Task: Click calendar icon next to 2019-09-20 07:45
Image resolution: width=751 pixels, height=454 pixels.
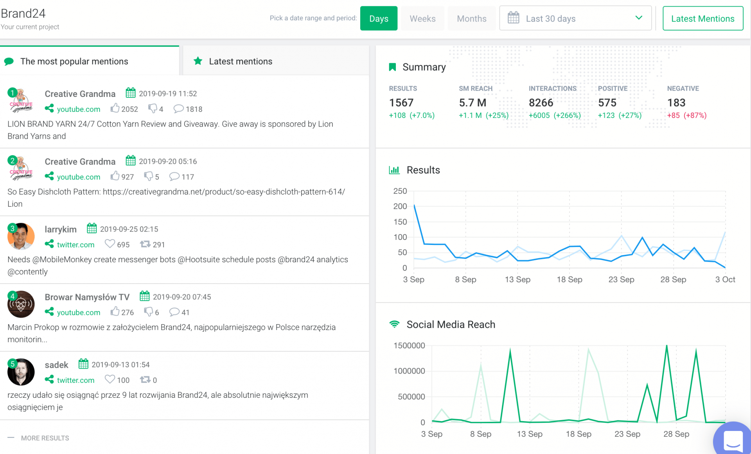Action: pyautogui.click(x=145, y=296)
